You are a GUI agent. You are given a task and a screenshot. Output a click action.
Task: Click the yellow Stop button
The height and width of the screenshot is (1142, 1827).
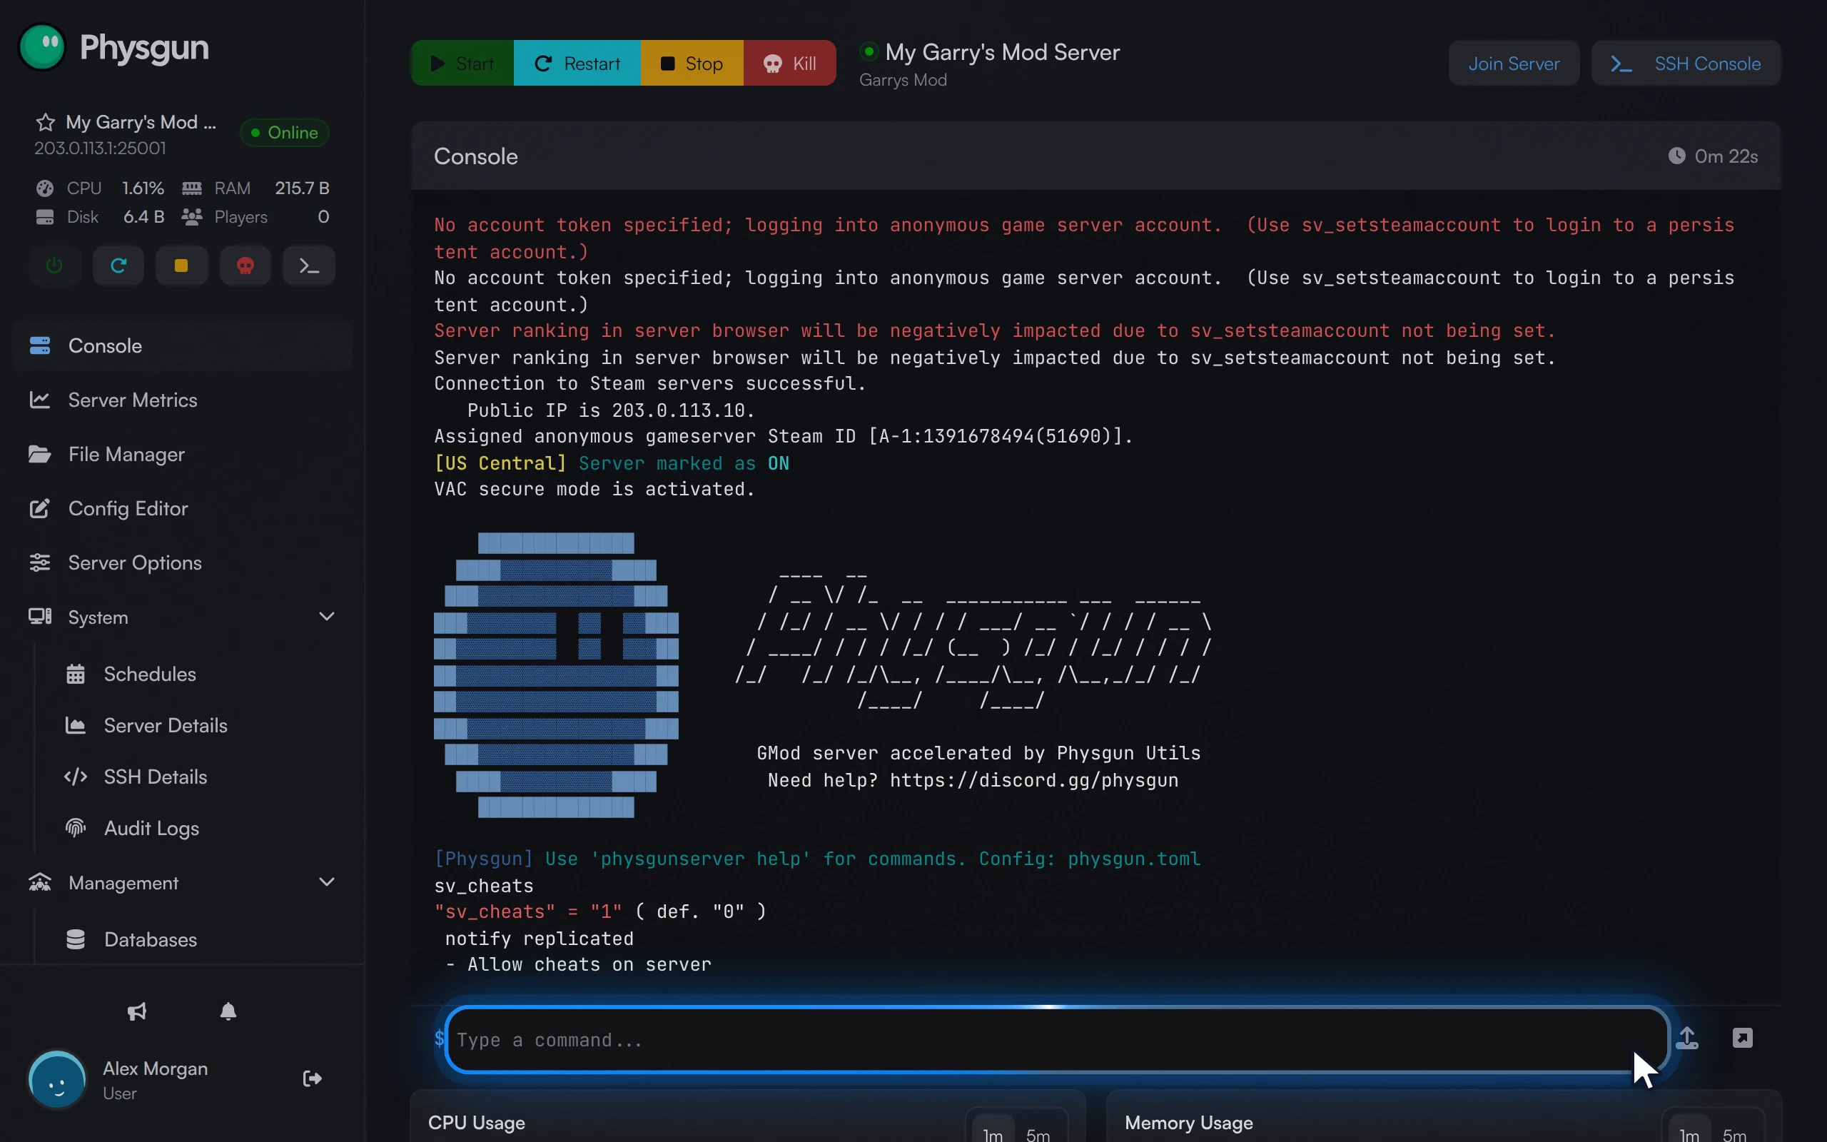pyautogui.click(x=692, y=64)
